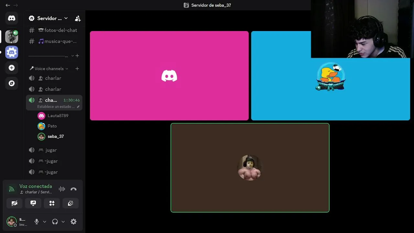Focus the brown seba_37 video tile
The height and width of the screenshot is (233, 414).
[250, 168]
